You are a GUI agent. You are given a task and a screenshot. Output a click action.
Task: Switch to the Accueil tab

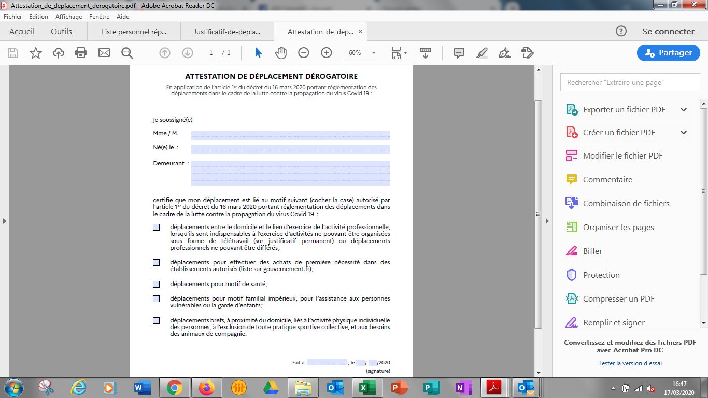(22, 31)
